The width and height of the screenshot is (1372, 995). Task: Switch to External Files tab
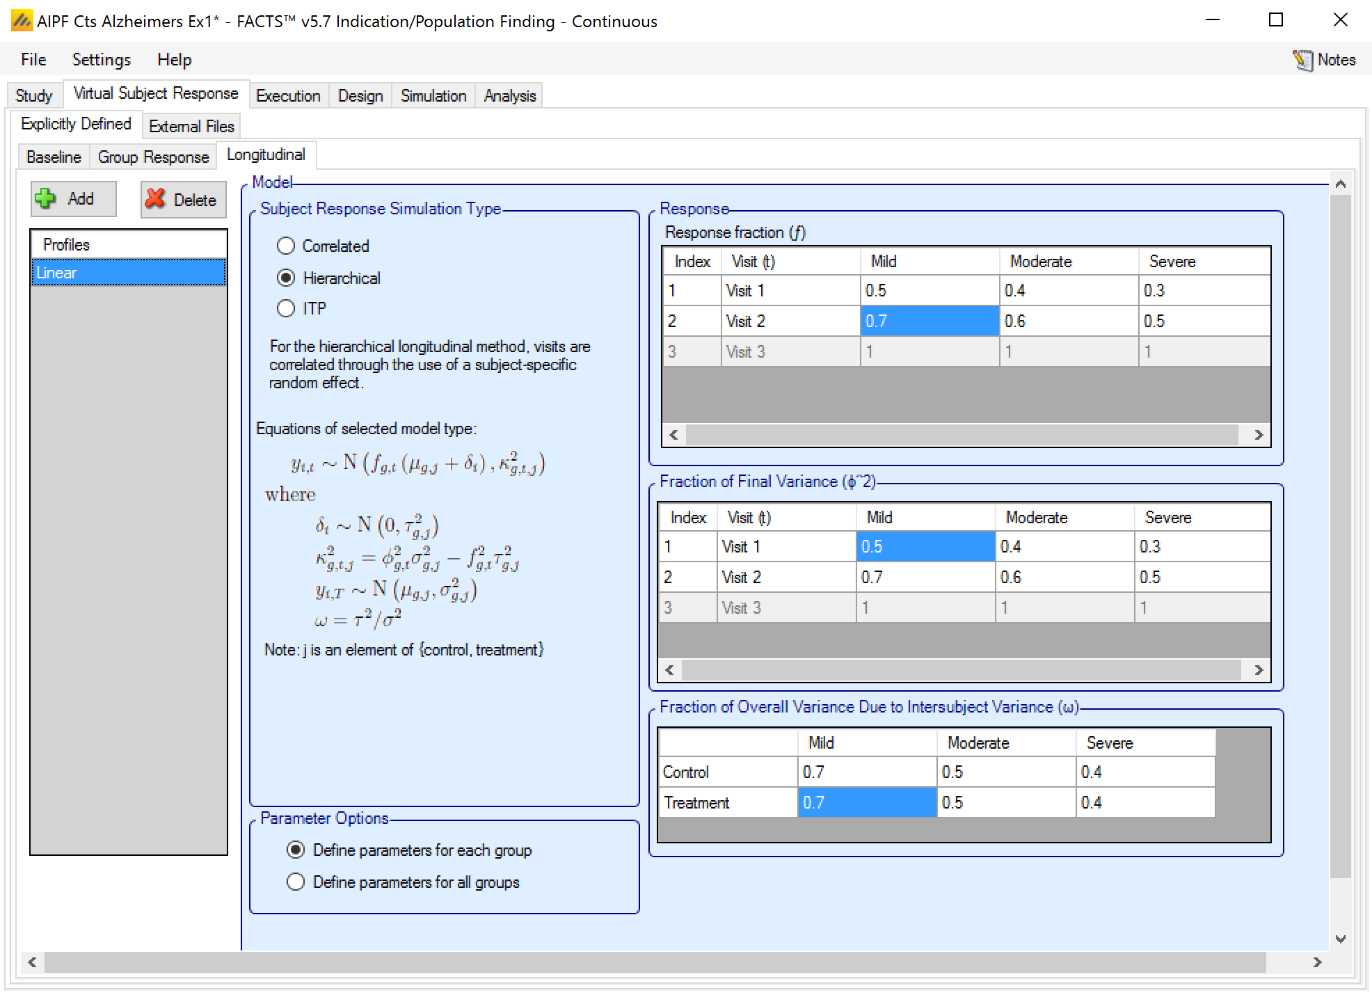[x=191, y=127]
